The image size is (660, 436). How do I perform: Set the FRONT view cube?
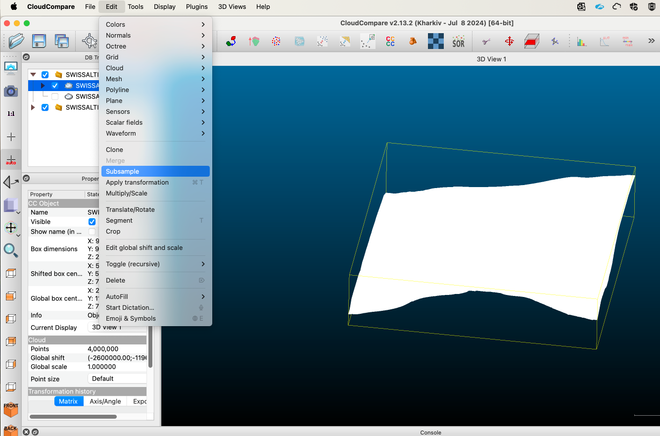click(x=10, y=410)
